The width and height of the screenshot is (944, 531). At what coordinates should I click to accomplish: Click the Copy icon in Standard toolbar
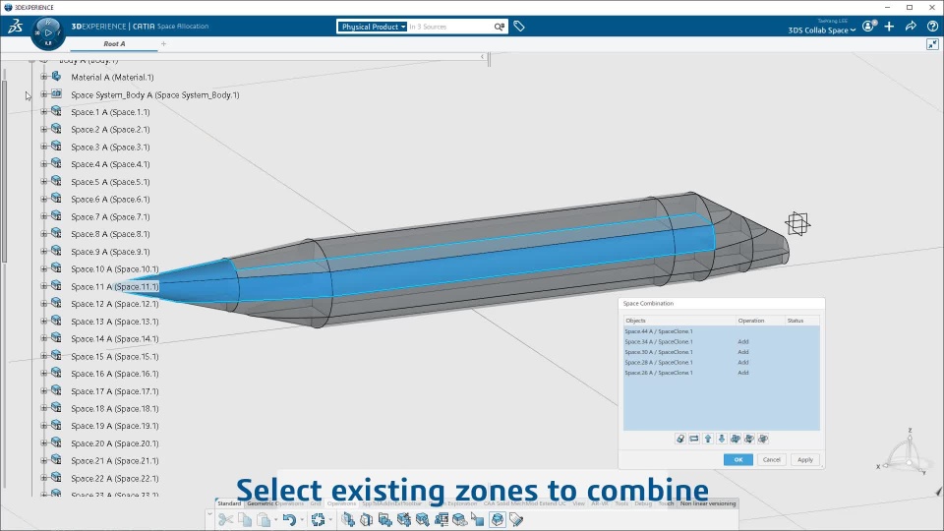pos(245,519)
